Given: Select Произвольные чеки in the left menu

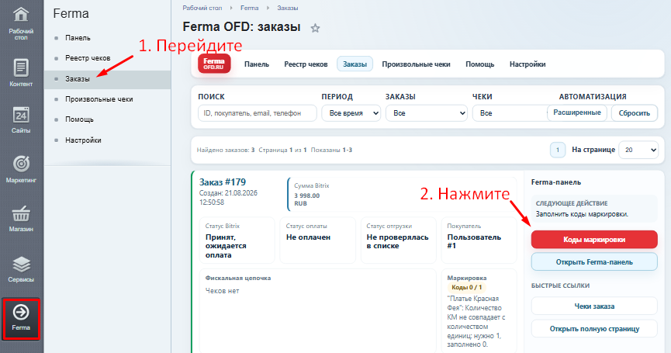Looking at the screenshot, I should pyautogui.click(x=99, y=99).
